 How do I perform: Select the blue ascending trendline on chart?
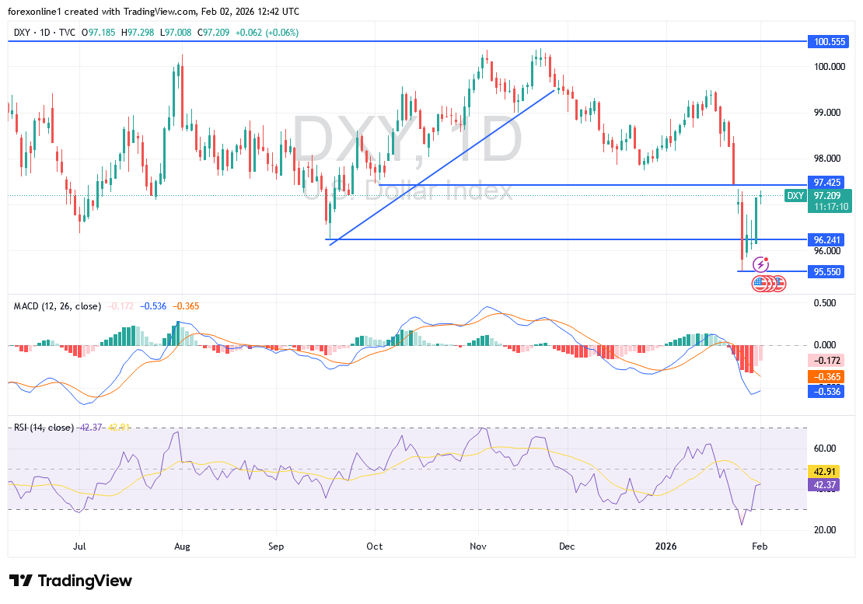point(443,167)
